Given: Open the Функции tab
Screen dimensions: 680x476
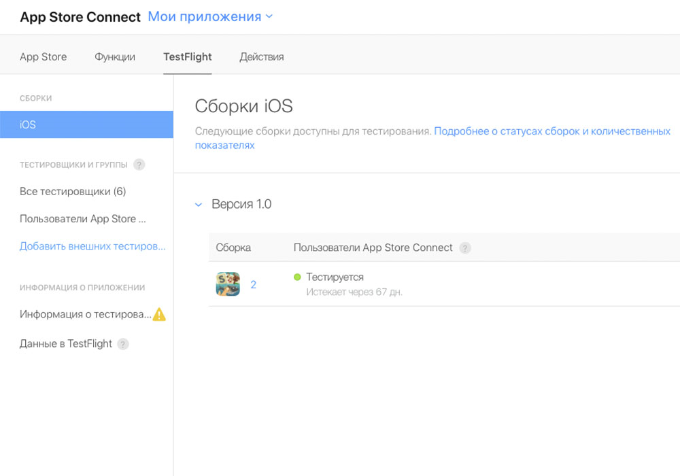Looking at the screenshot, I should (115, 57).
